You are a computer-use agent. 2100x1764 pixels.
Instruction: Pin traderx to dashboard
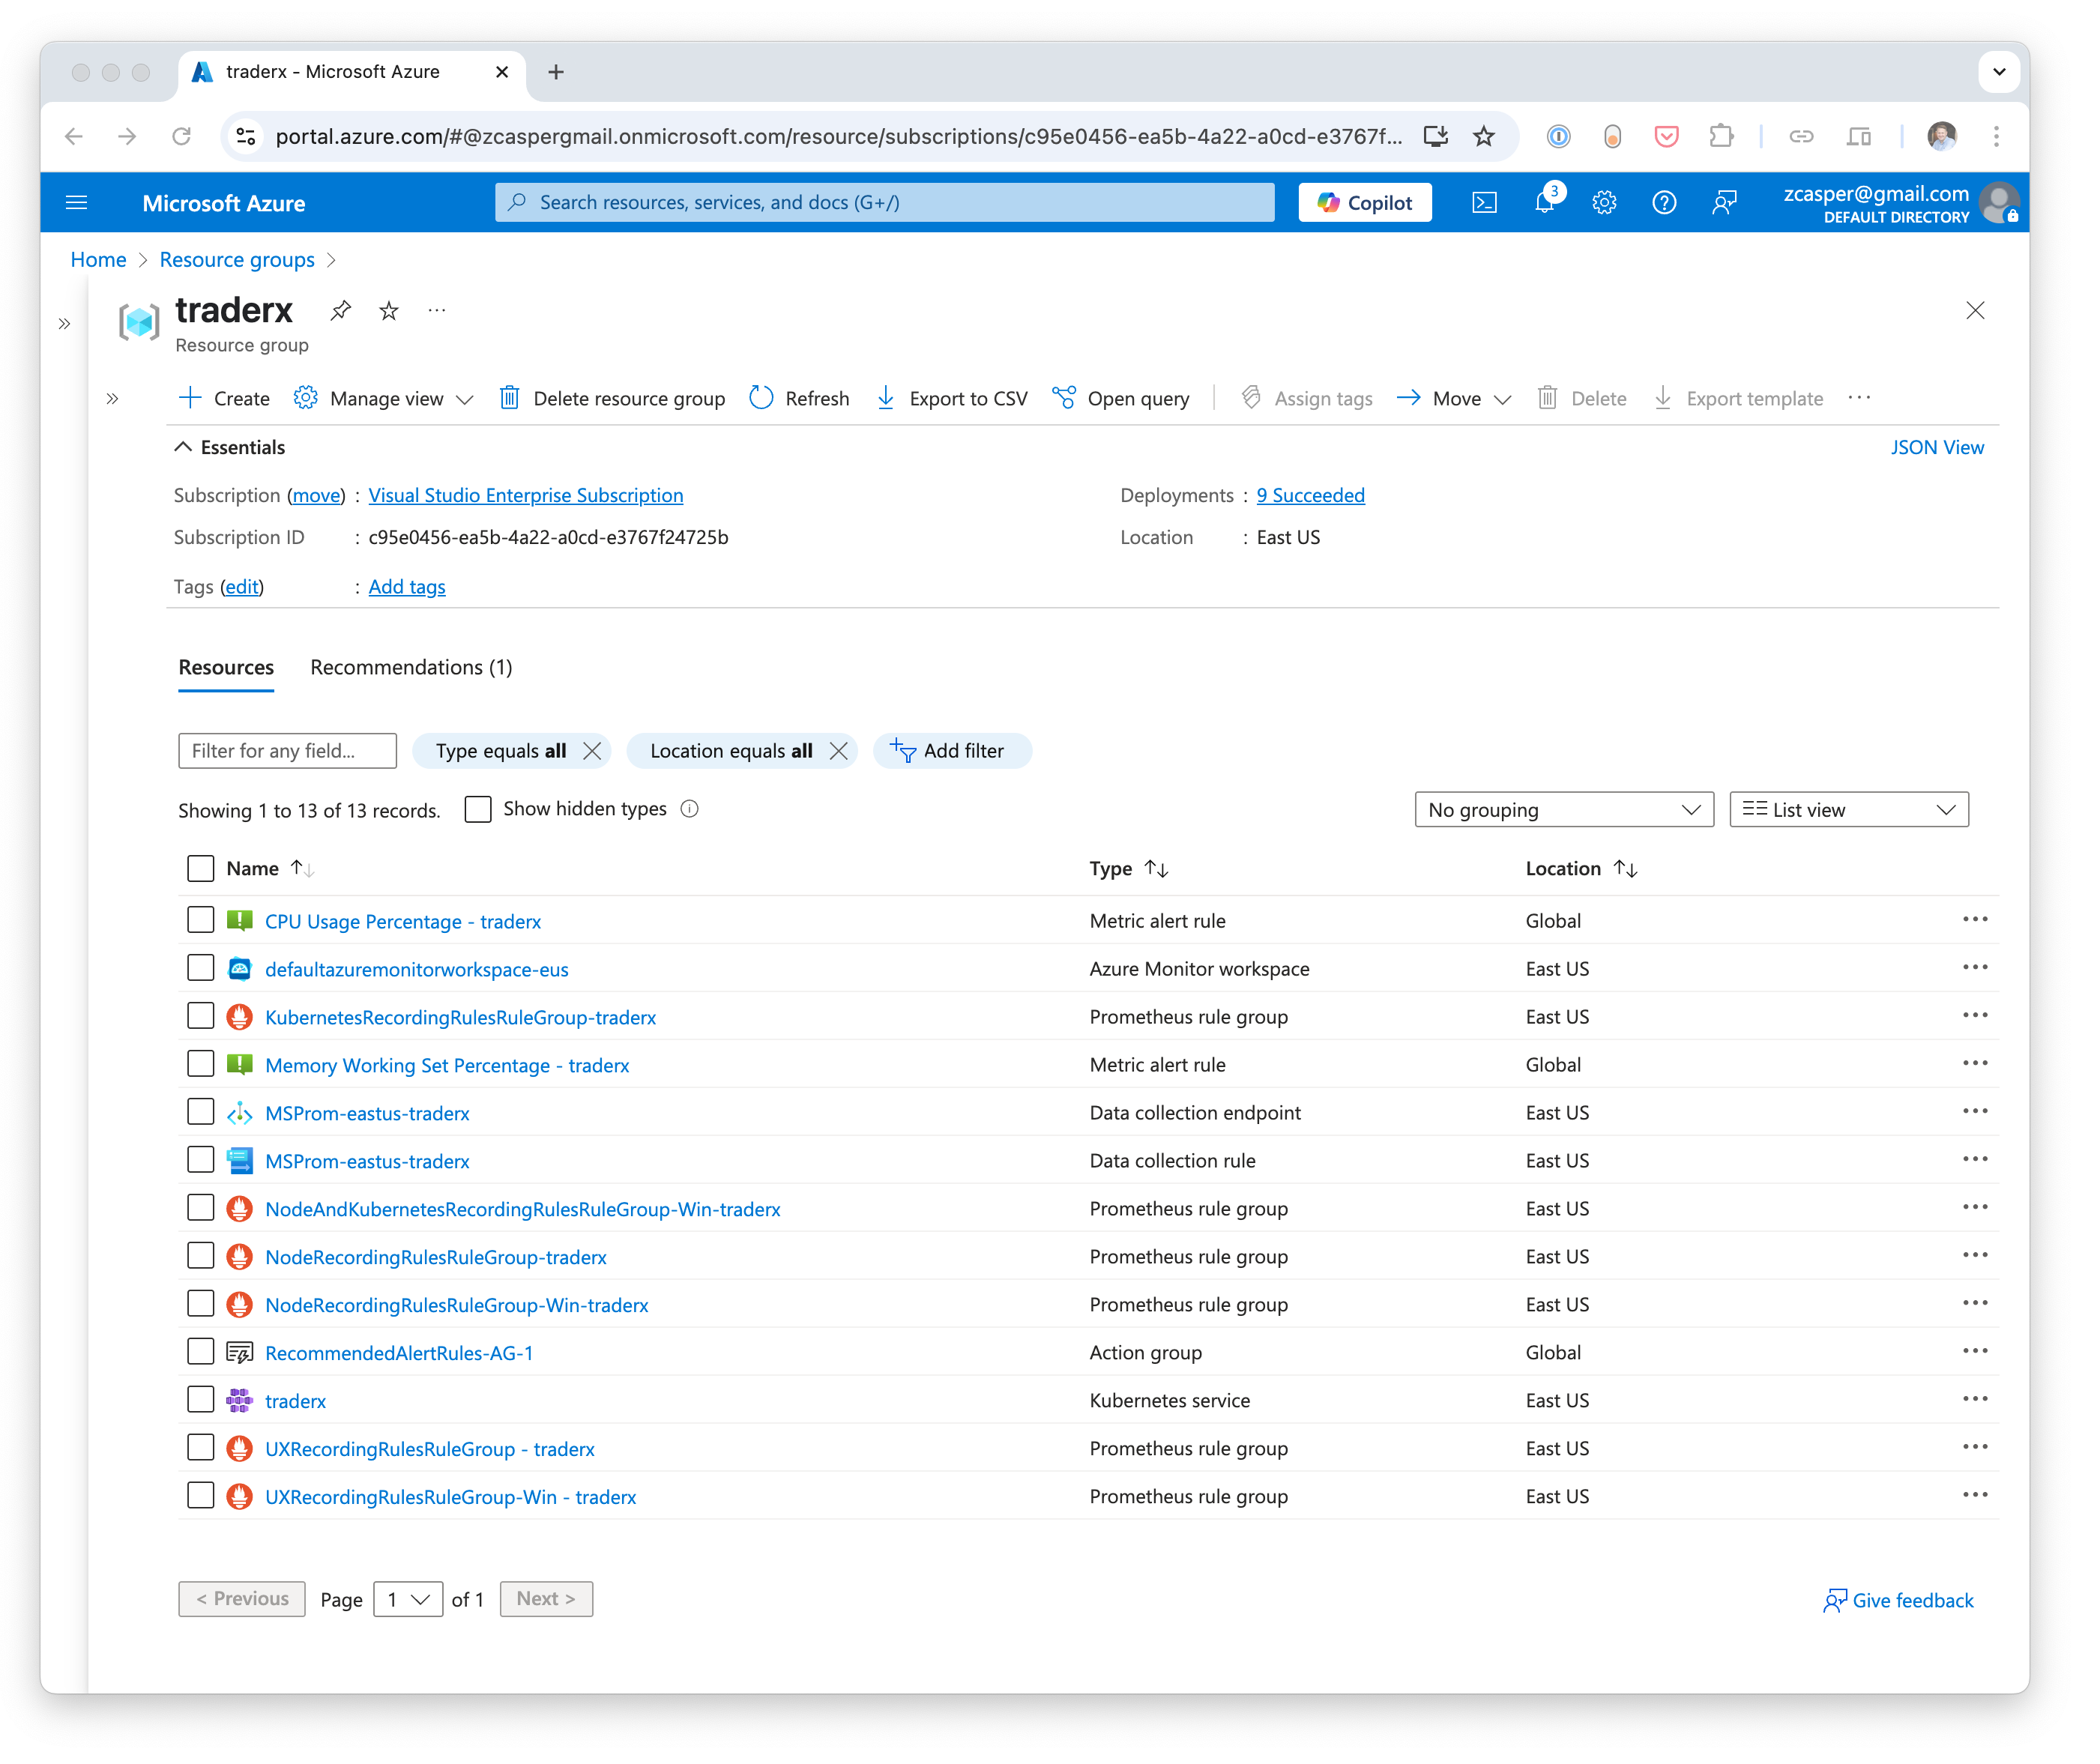(x=341, y=311)
